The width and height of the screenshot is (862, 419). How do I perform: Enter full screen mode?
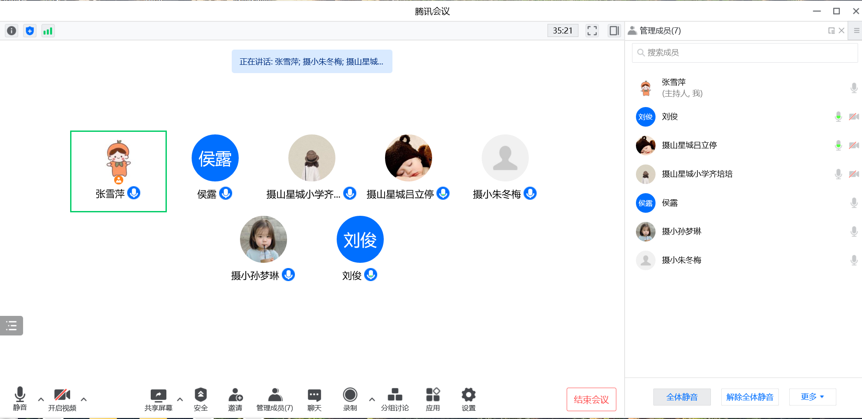[x=592, y=31]
